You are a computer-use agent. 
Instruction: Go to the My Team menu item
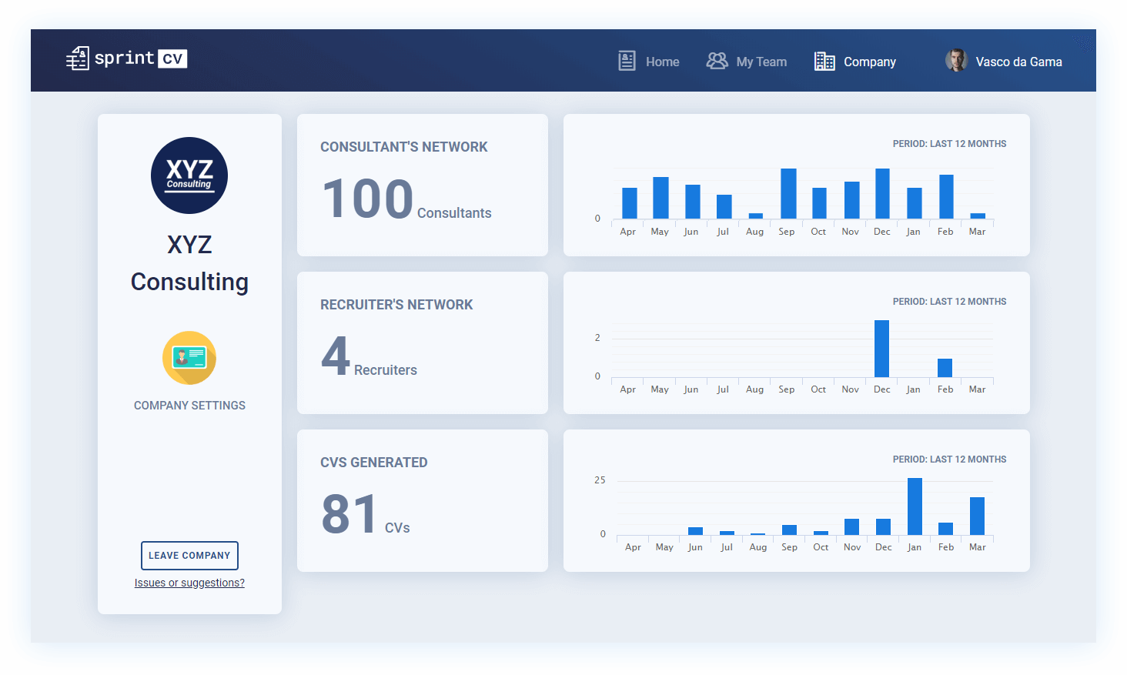pyautogui.click(x=761, y=62)
